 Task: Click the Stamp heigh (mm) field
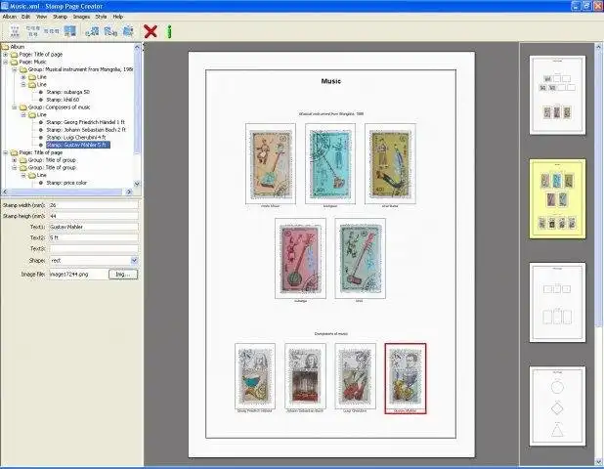click(94, 216)
